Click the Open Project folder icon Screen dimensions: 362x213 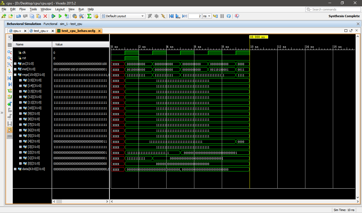(x=11, y=16)
